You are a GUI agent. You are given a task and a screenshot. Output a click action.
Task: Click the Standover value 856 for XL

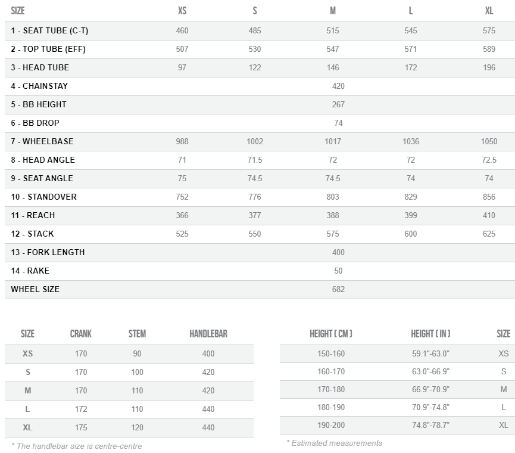pyautogui.click(x=489, y=197)
